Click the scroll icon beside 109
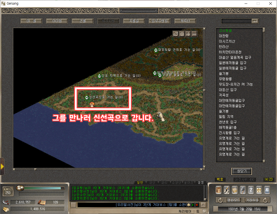277x214 pixels. tap(42, 202)
